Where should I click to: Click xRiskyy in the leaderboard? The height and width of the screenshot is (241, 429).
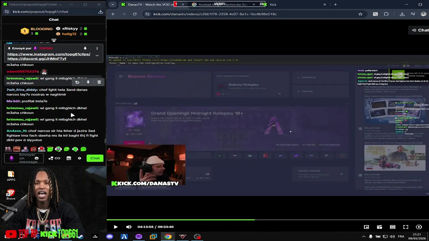click(x=70, y=29)
